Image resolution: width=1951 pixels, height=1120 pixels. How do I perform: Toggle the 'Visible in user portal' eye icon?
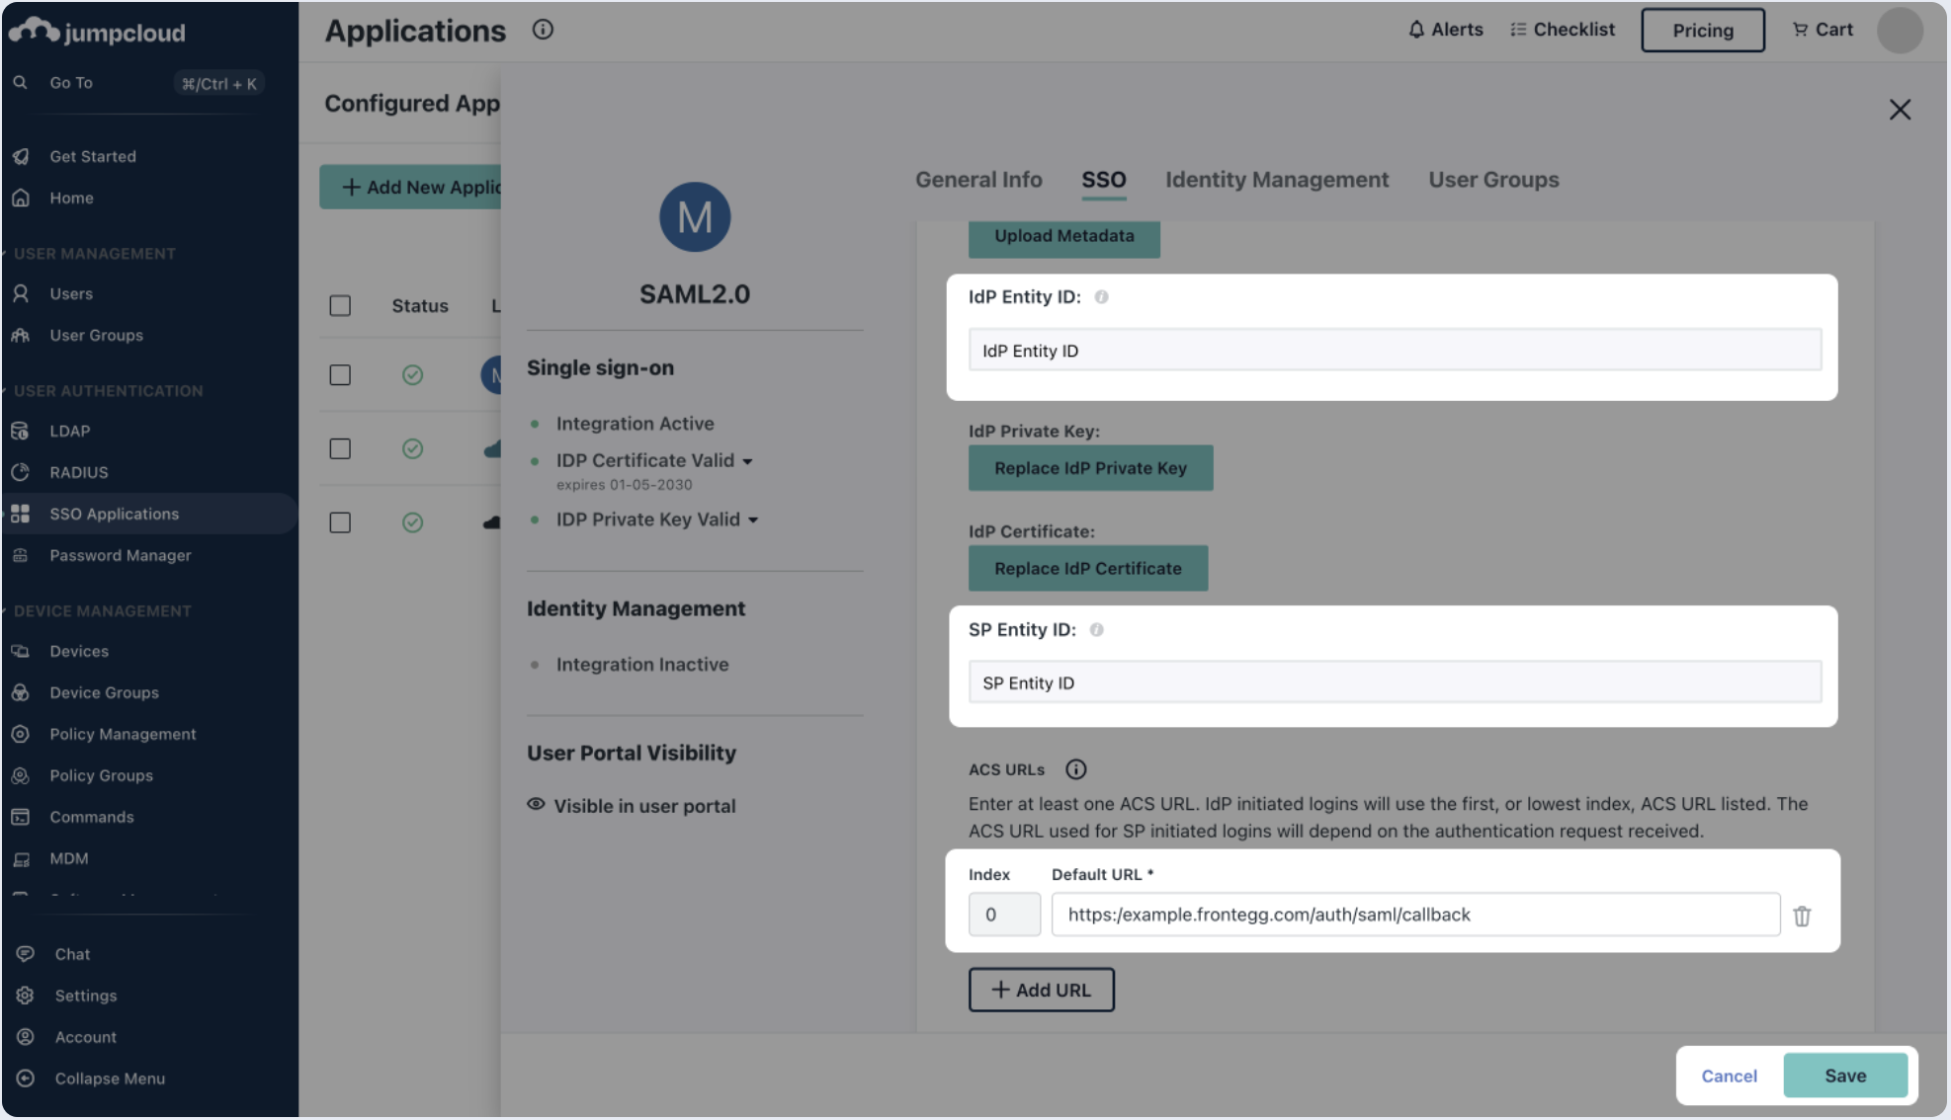pos(536,805)
